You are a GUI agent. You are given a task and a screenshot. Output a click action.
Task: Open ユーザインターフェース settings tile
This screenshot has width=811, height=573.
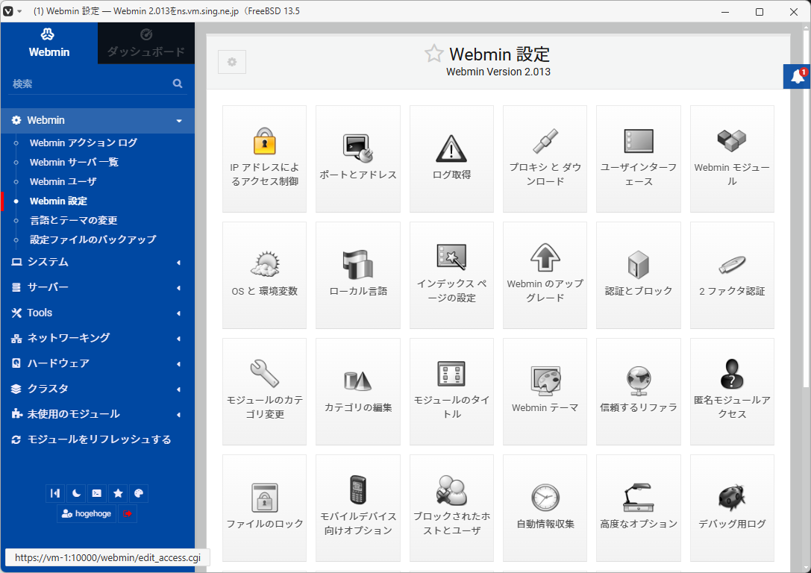click(639, 159)
